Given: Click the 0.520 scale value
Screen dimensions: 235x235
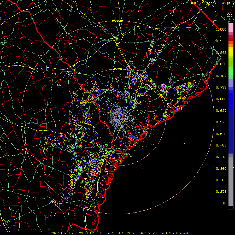Looking at the screenshot, I should 221,134.
